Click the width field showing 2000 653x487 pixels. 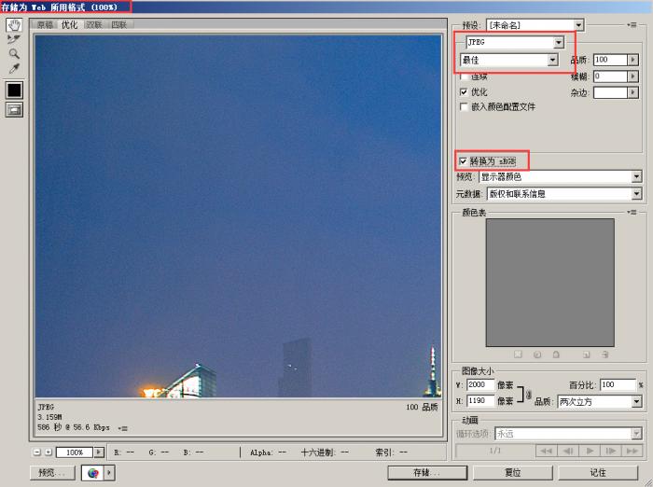[480, 384]
